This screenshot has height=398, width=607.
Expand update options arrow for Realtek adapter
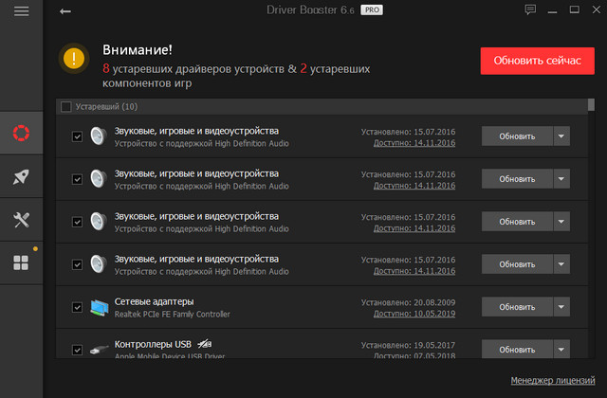(x=561, y=307)
